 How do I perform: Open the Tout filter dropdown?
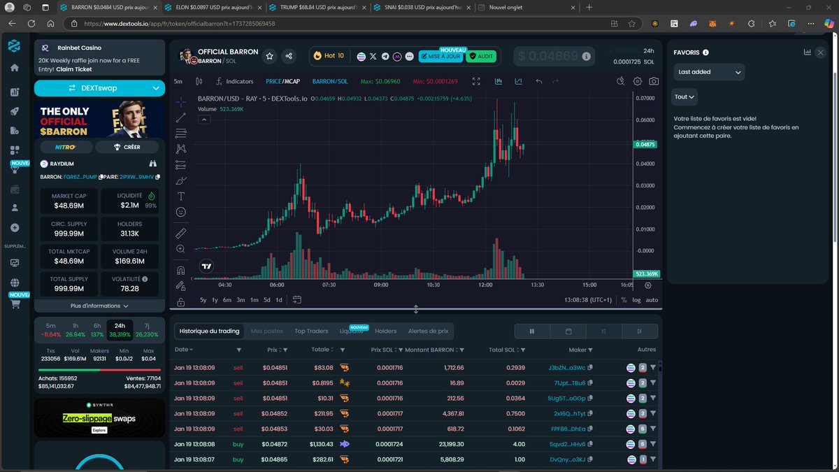685,96
